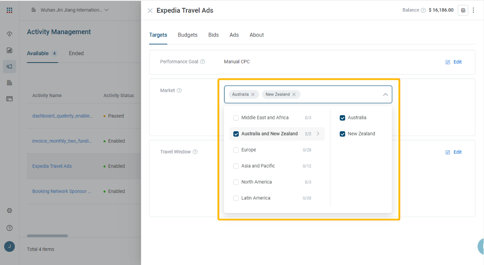Click the user avatar J

click(x=9, y=246)
